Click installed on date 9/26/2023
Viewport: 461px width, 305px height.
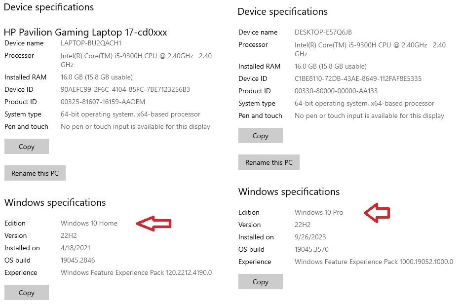310,237
